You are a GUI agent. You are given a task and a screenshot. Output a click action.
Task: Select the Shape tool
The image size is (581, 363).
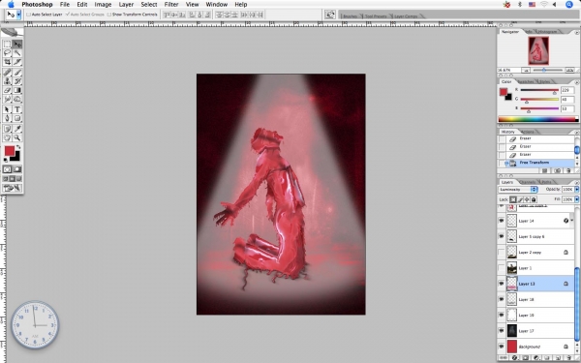[x=17, y=118]
